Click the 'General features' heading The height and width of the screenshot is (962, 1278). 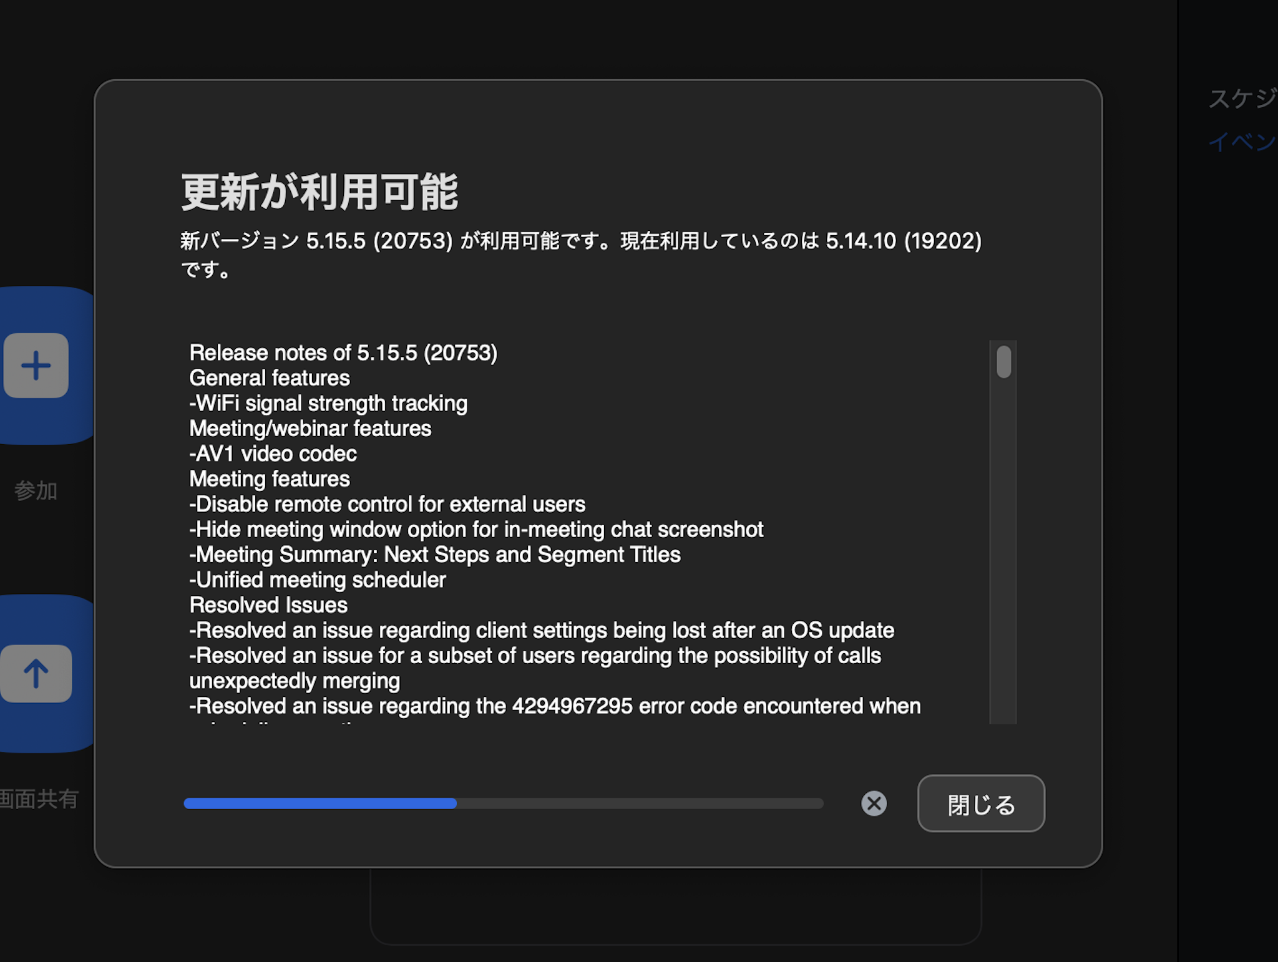(x=270, y=378)
